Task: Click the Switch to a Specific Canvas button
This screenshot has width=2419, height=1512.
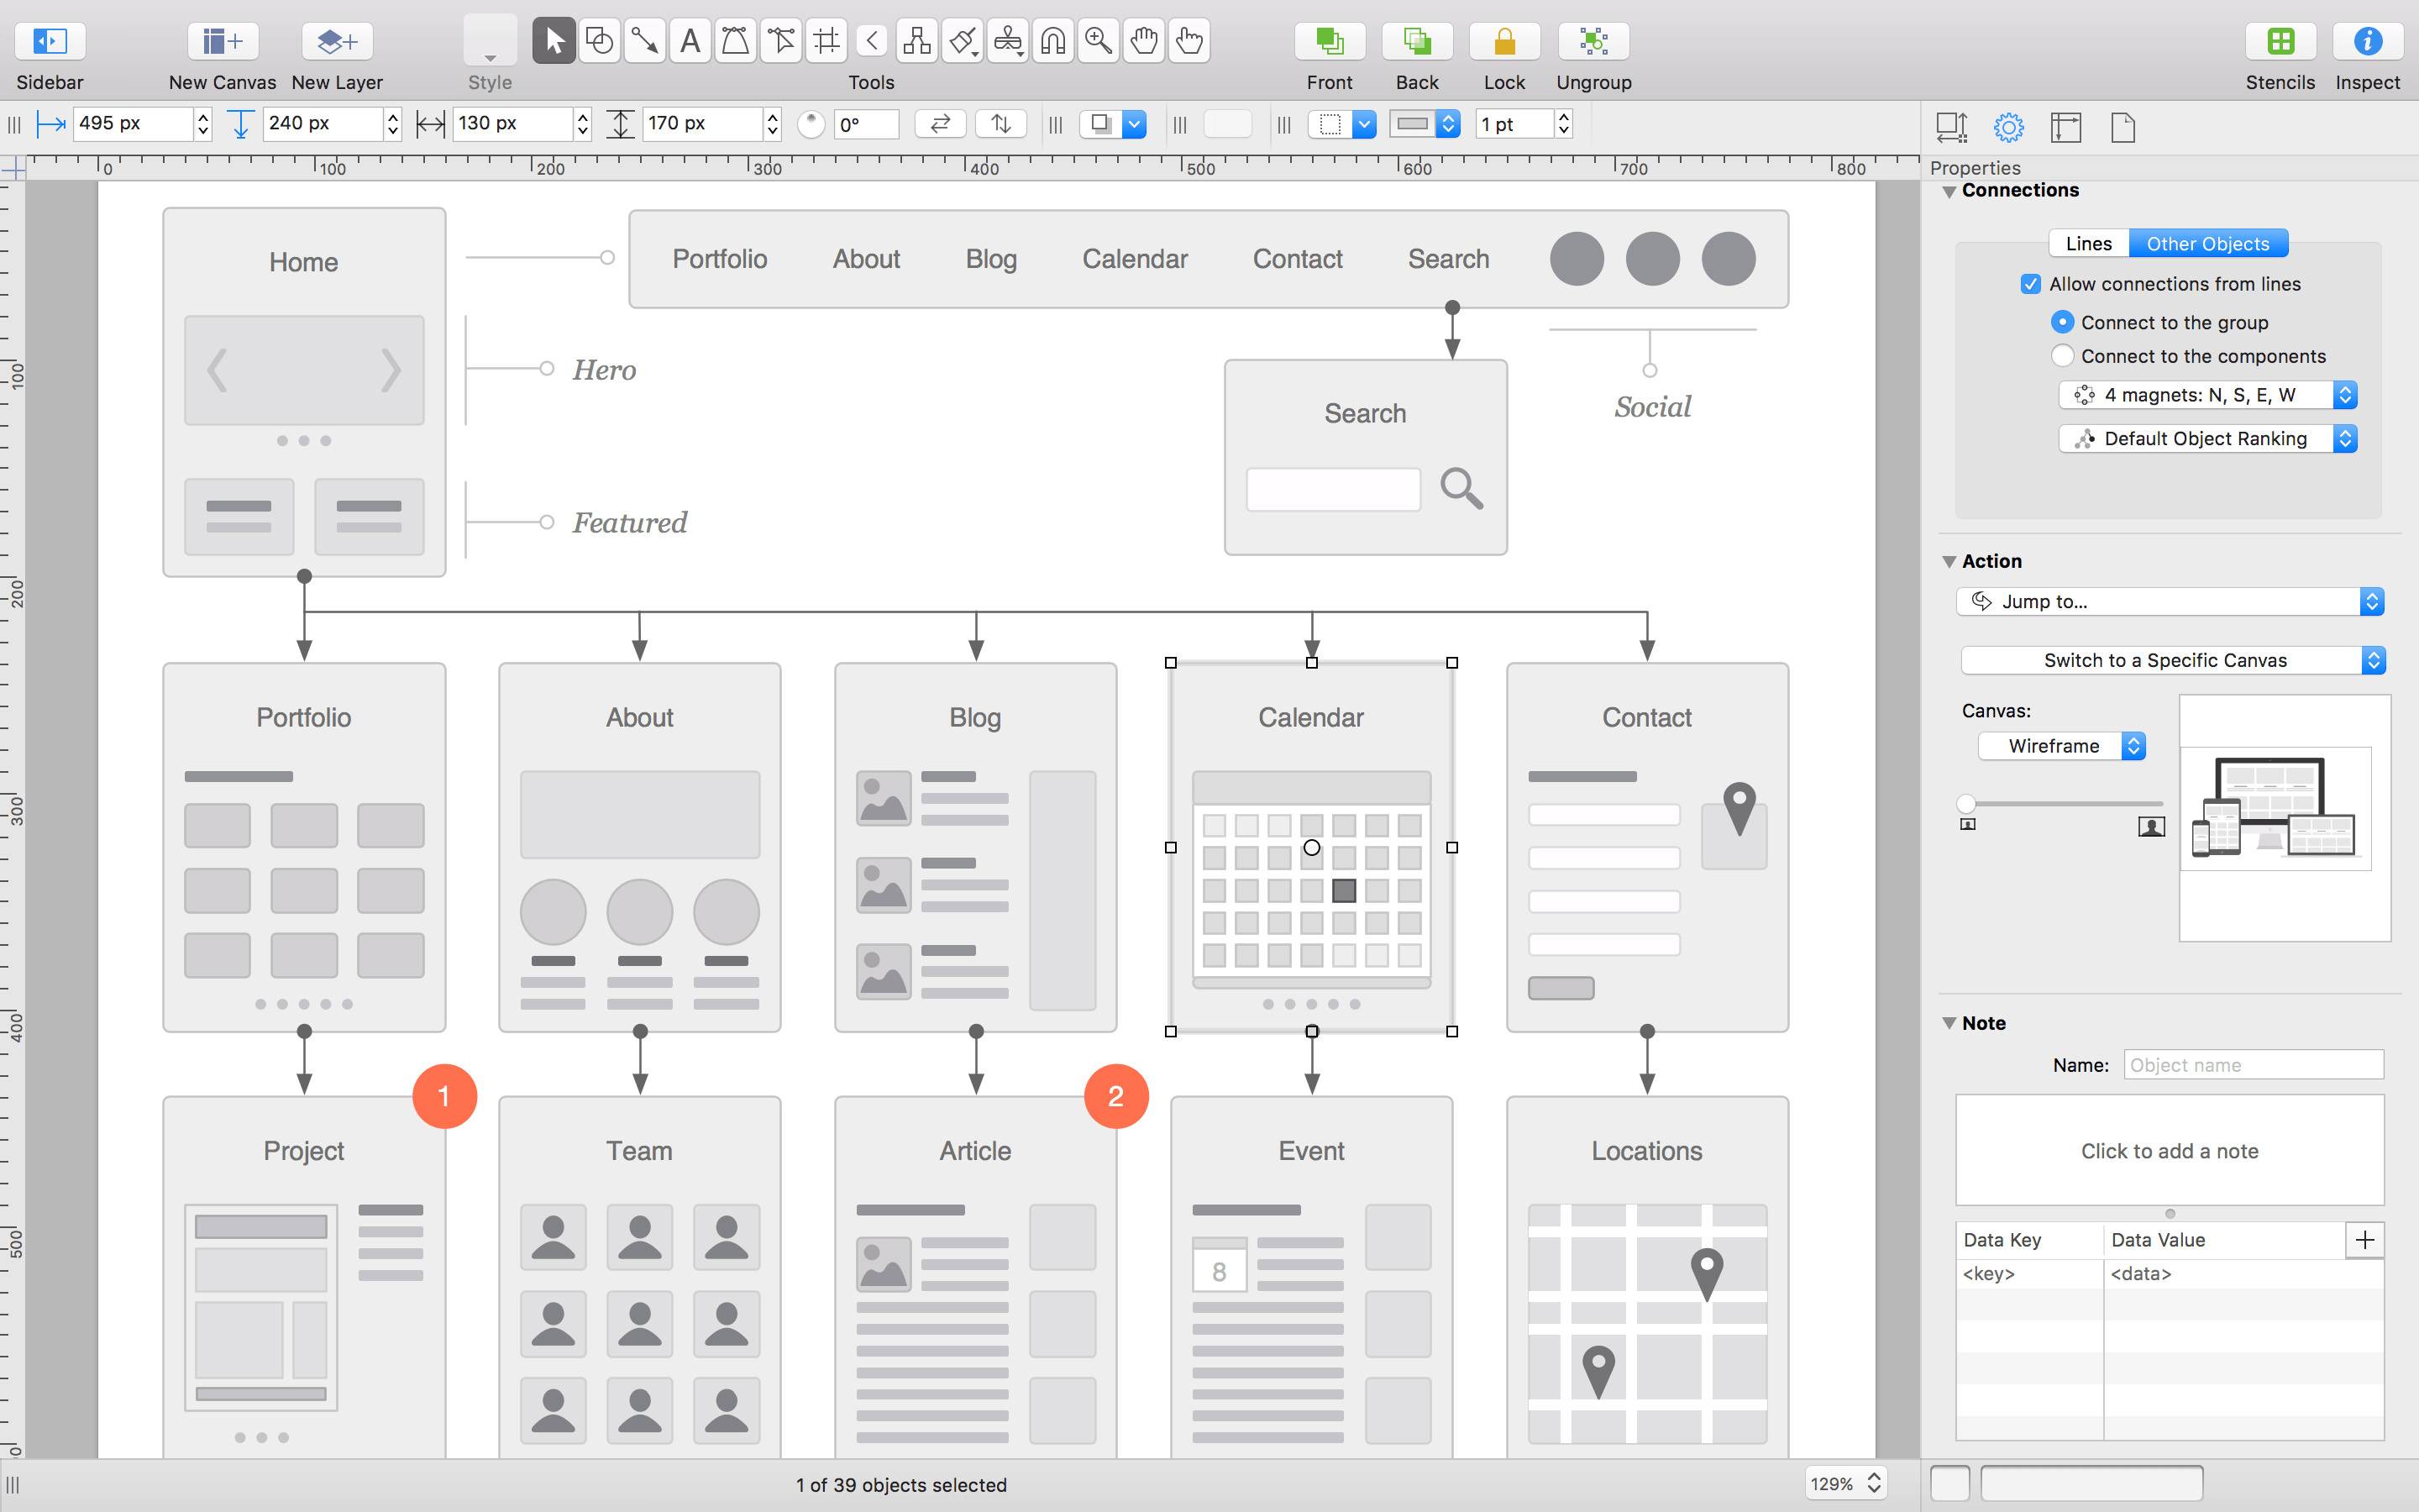Action: click(2168, 660)
